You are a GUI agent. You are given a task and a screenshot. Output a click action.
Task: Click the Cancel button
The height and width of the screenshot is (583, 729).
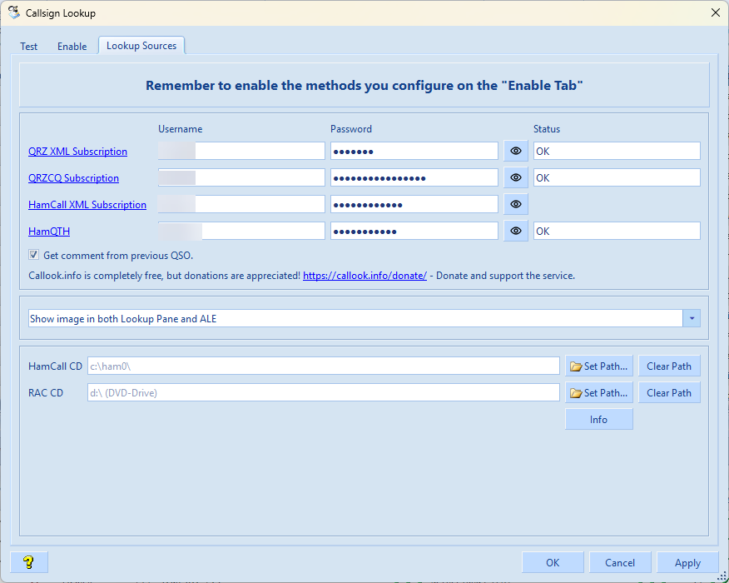point(620,562)
